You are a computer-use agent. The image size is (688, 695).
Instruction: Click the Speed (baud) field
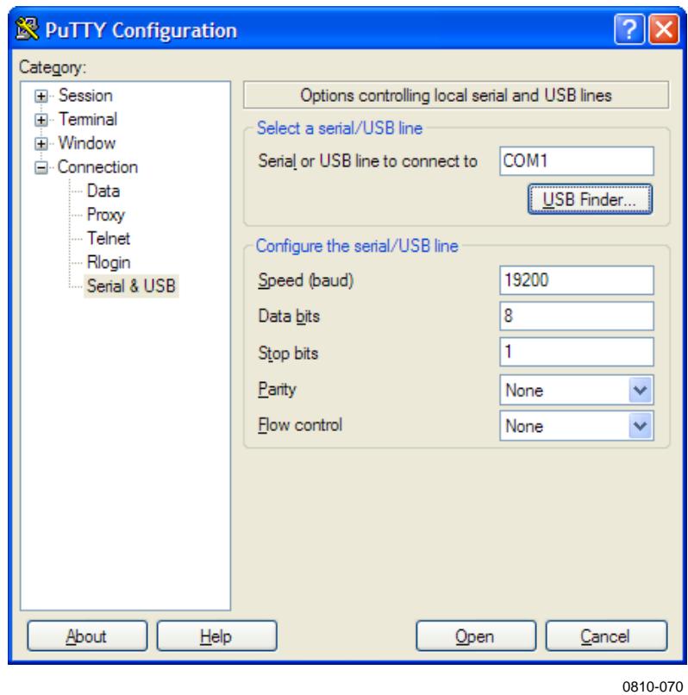pos(576,280)
